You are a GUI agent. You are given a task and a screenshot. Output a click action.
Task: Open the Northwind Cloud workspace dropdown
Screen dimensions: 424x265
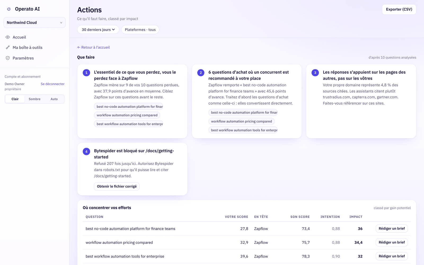(34, 23)
